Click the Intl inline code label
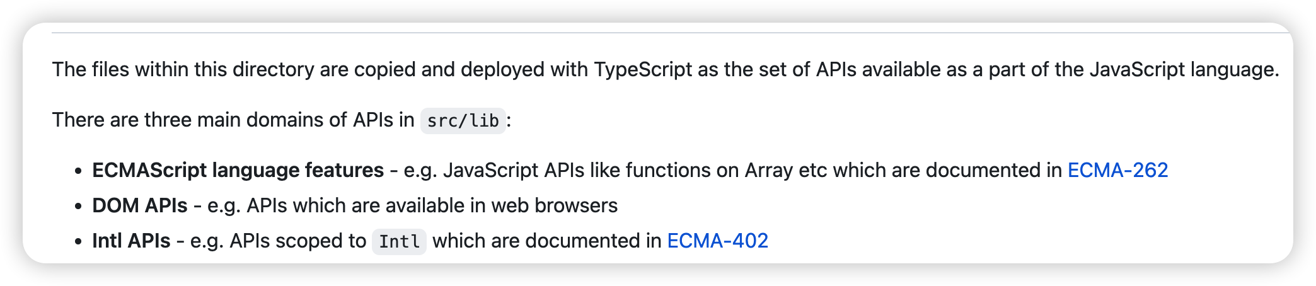The width and height of the screenshot is (1316, 286). 399,241
